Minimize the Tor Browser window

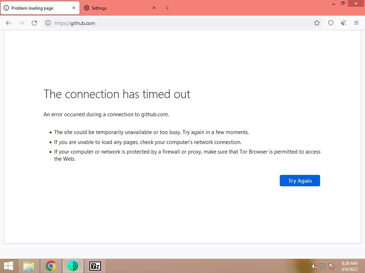(334, 4)
